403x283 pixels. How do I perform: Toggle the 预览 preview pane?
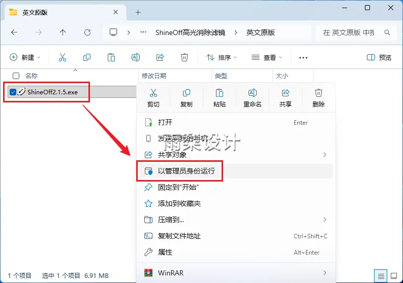click(x=379, y=57)
